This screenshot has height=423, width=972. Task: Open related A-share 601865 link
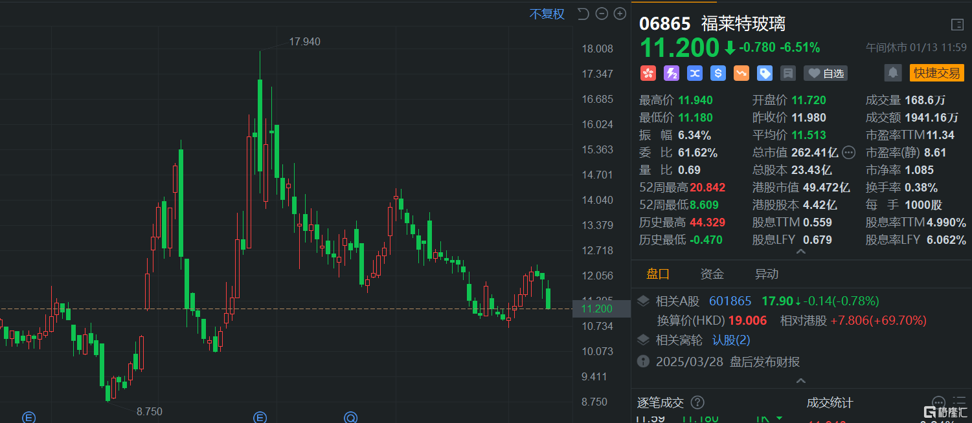click(x=730, y=301)
